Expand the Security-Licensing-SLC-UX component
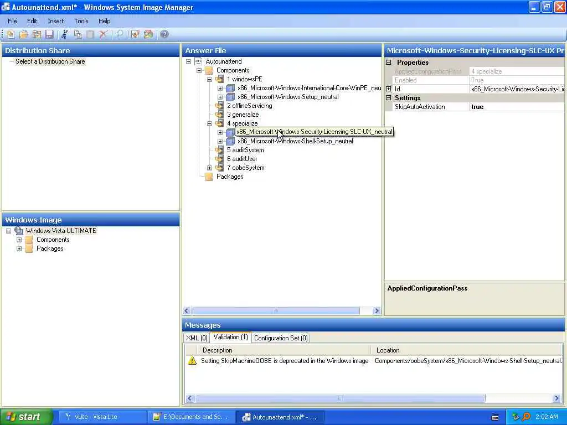 220,132
